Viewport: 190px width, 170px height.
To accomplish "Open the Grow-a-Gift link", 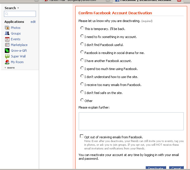I will pos(19,51).
